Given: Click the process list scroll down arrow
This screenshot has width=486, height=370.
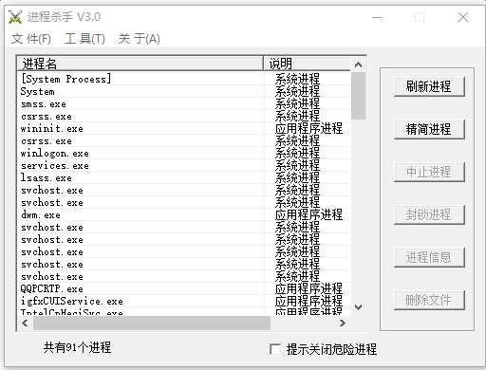Looking at the screenshot, I should pos(358,307).
